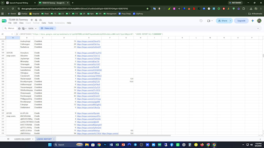Open Excel from the taskbar
Image resolution: width=264 pixels, height=148 pixels.
pos(117,145)
